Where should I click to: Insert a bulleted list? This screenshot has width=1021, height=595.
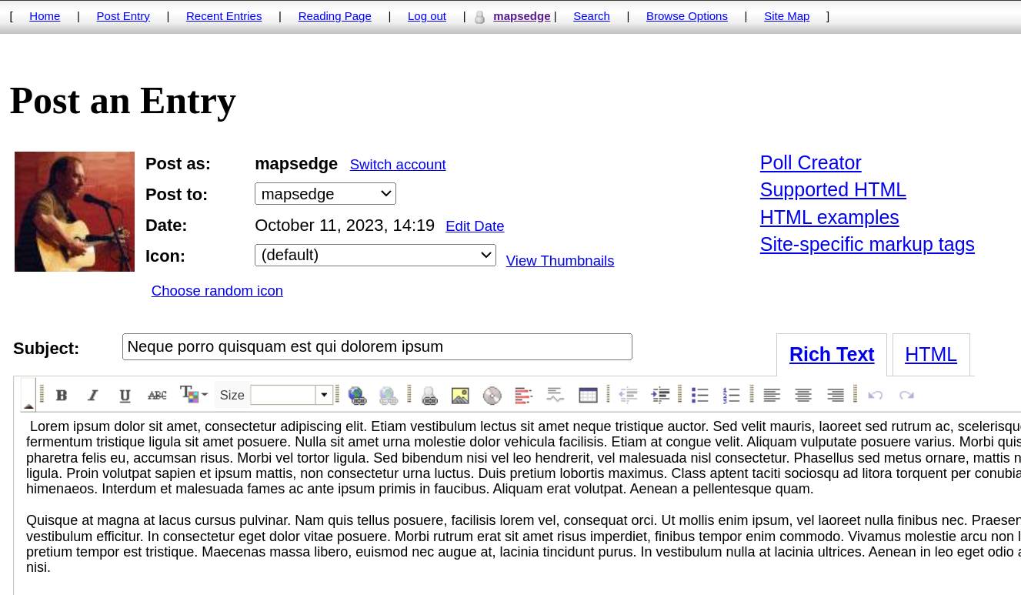point(699,396)
